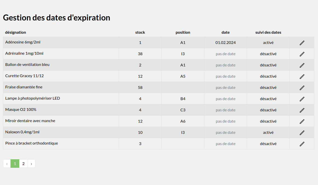Click the edit pencil for Masque O2 100%
Viewport: 318px width, 185px height.
pos(302,110)
